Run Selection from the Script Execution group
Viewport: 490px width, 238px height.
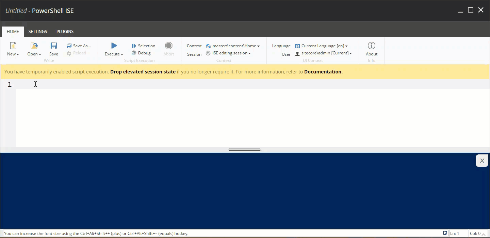pyautogui.click(x=143, y=46)
